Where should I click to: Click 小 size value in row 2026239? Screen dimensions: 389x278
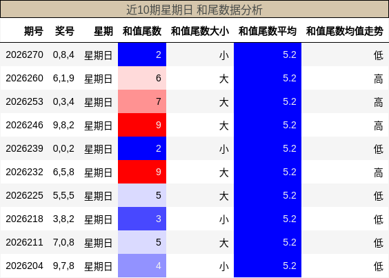point(223,149)
